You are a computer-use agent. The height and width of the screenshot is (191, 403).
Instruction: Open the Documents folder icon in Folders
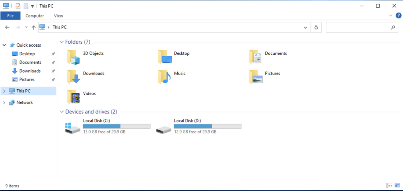point(255,57)
